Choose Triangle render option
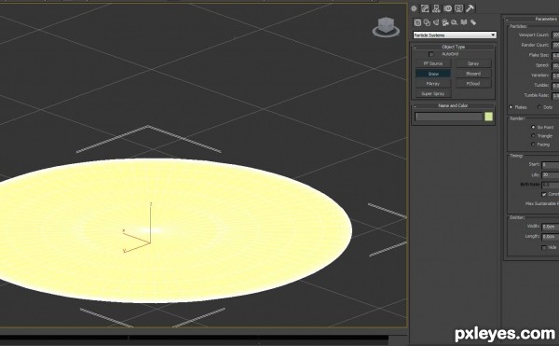559x346 pixels. (533, 136)
